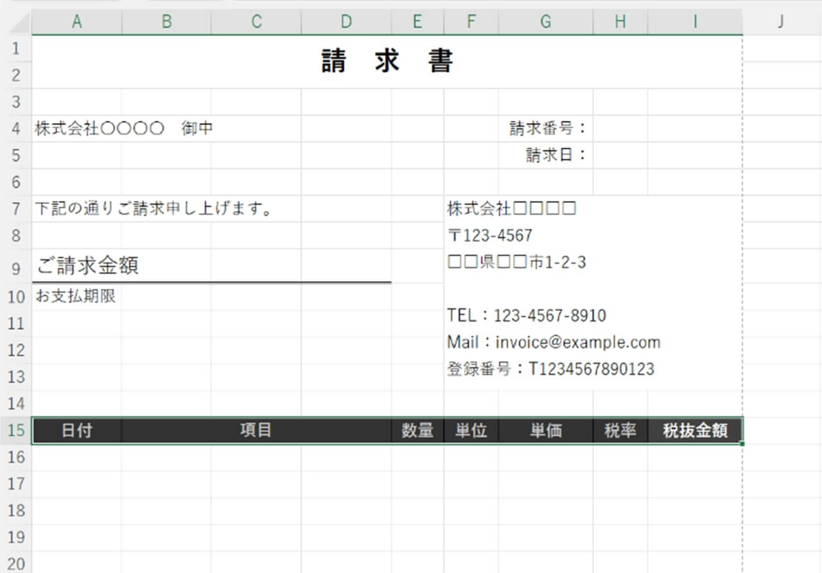This screenshot has width=822, height=573.
Task: Select column G header
Action: [546, 22]
